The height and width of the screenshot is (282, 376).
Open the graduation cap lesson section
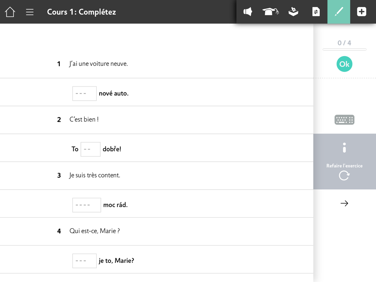point(270,12)
